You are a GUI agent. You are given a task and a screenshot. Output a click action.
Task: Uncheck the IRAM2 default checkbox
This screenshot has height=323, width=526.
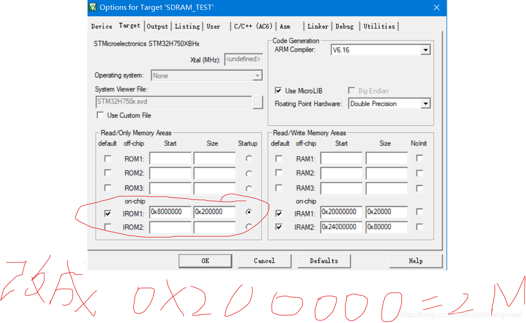(x=279, y=227)
